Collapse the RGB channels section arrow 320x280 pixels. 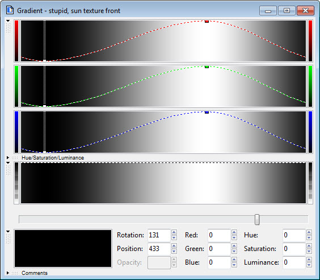[x=8, y=21]
